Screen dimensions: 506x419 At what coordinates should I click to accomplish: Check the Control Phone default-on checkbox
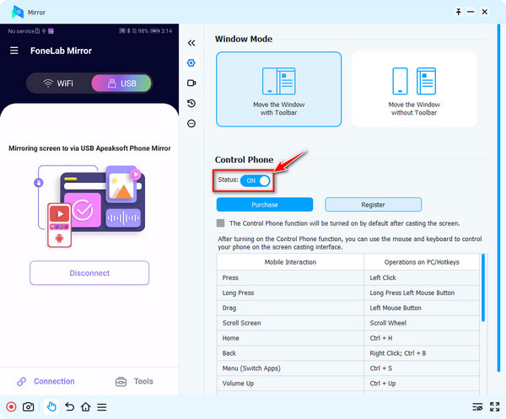tap(221, 223)
